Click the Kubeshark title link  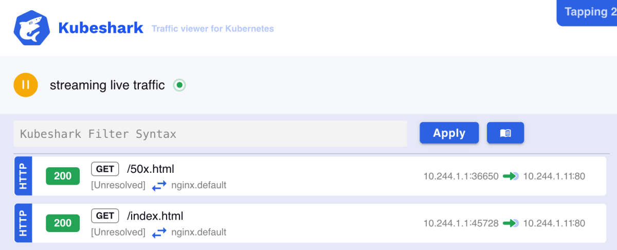pyautogui.click(x=101, y=28)
